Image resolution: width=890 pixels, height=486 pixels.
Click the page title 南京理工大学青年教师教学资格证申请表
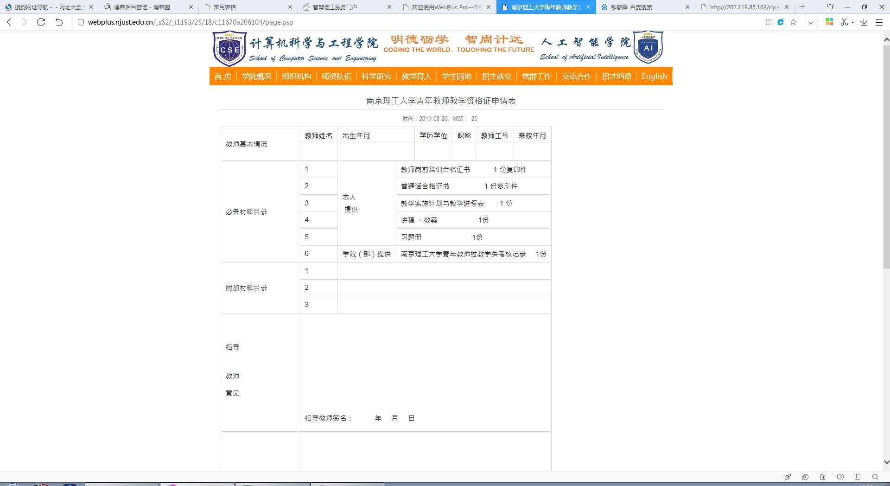tap(441, 101)
